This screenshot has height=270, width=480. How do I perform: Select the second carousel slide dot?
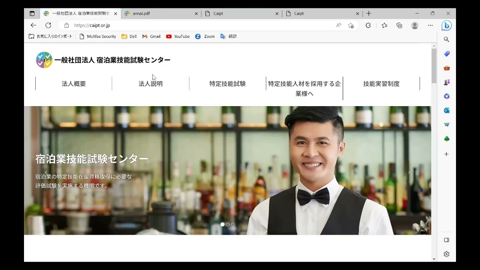pos(228,224)
